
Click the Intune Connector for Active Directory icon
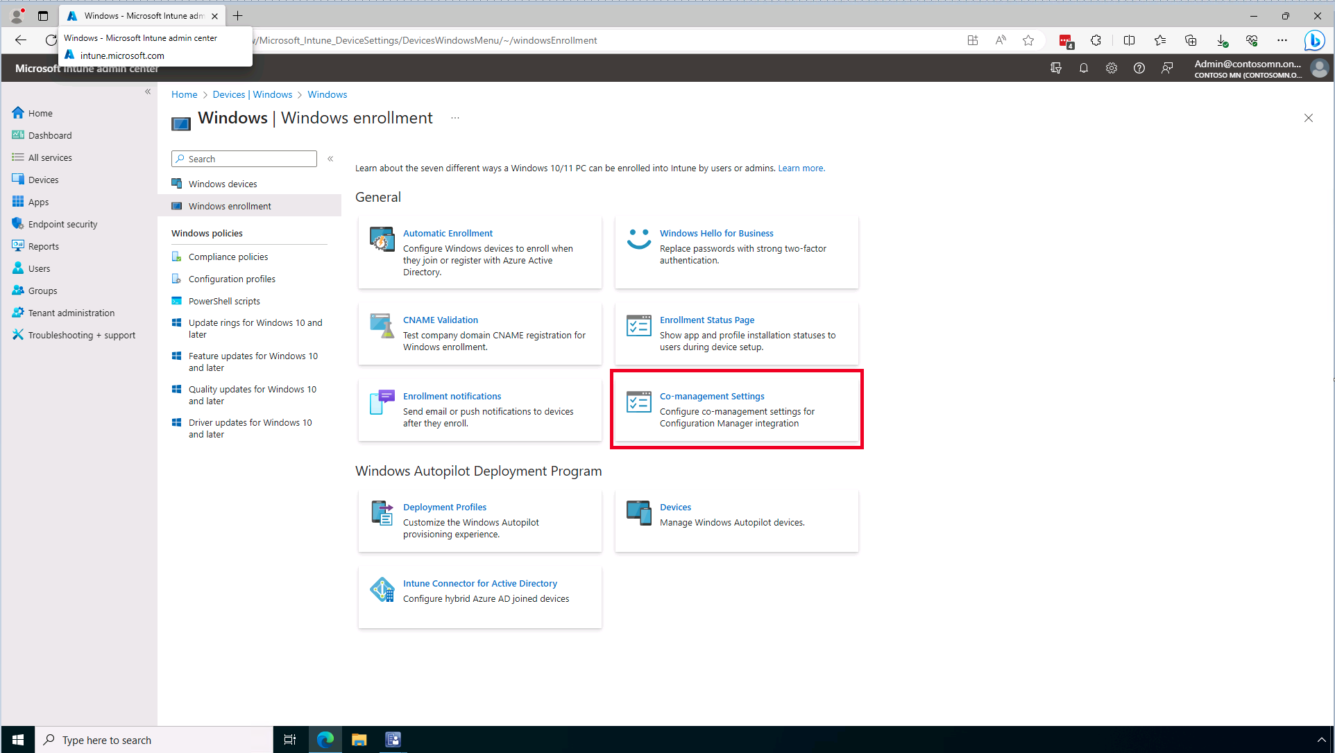point(382,589)
